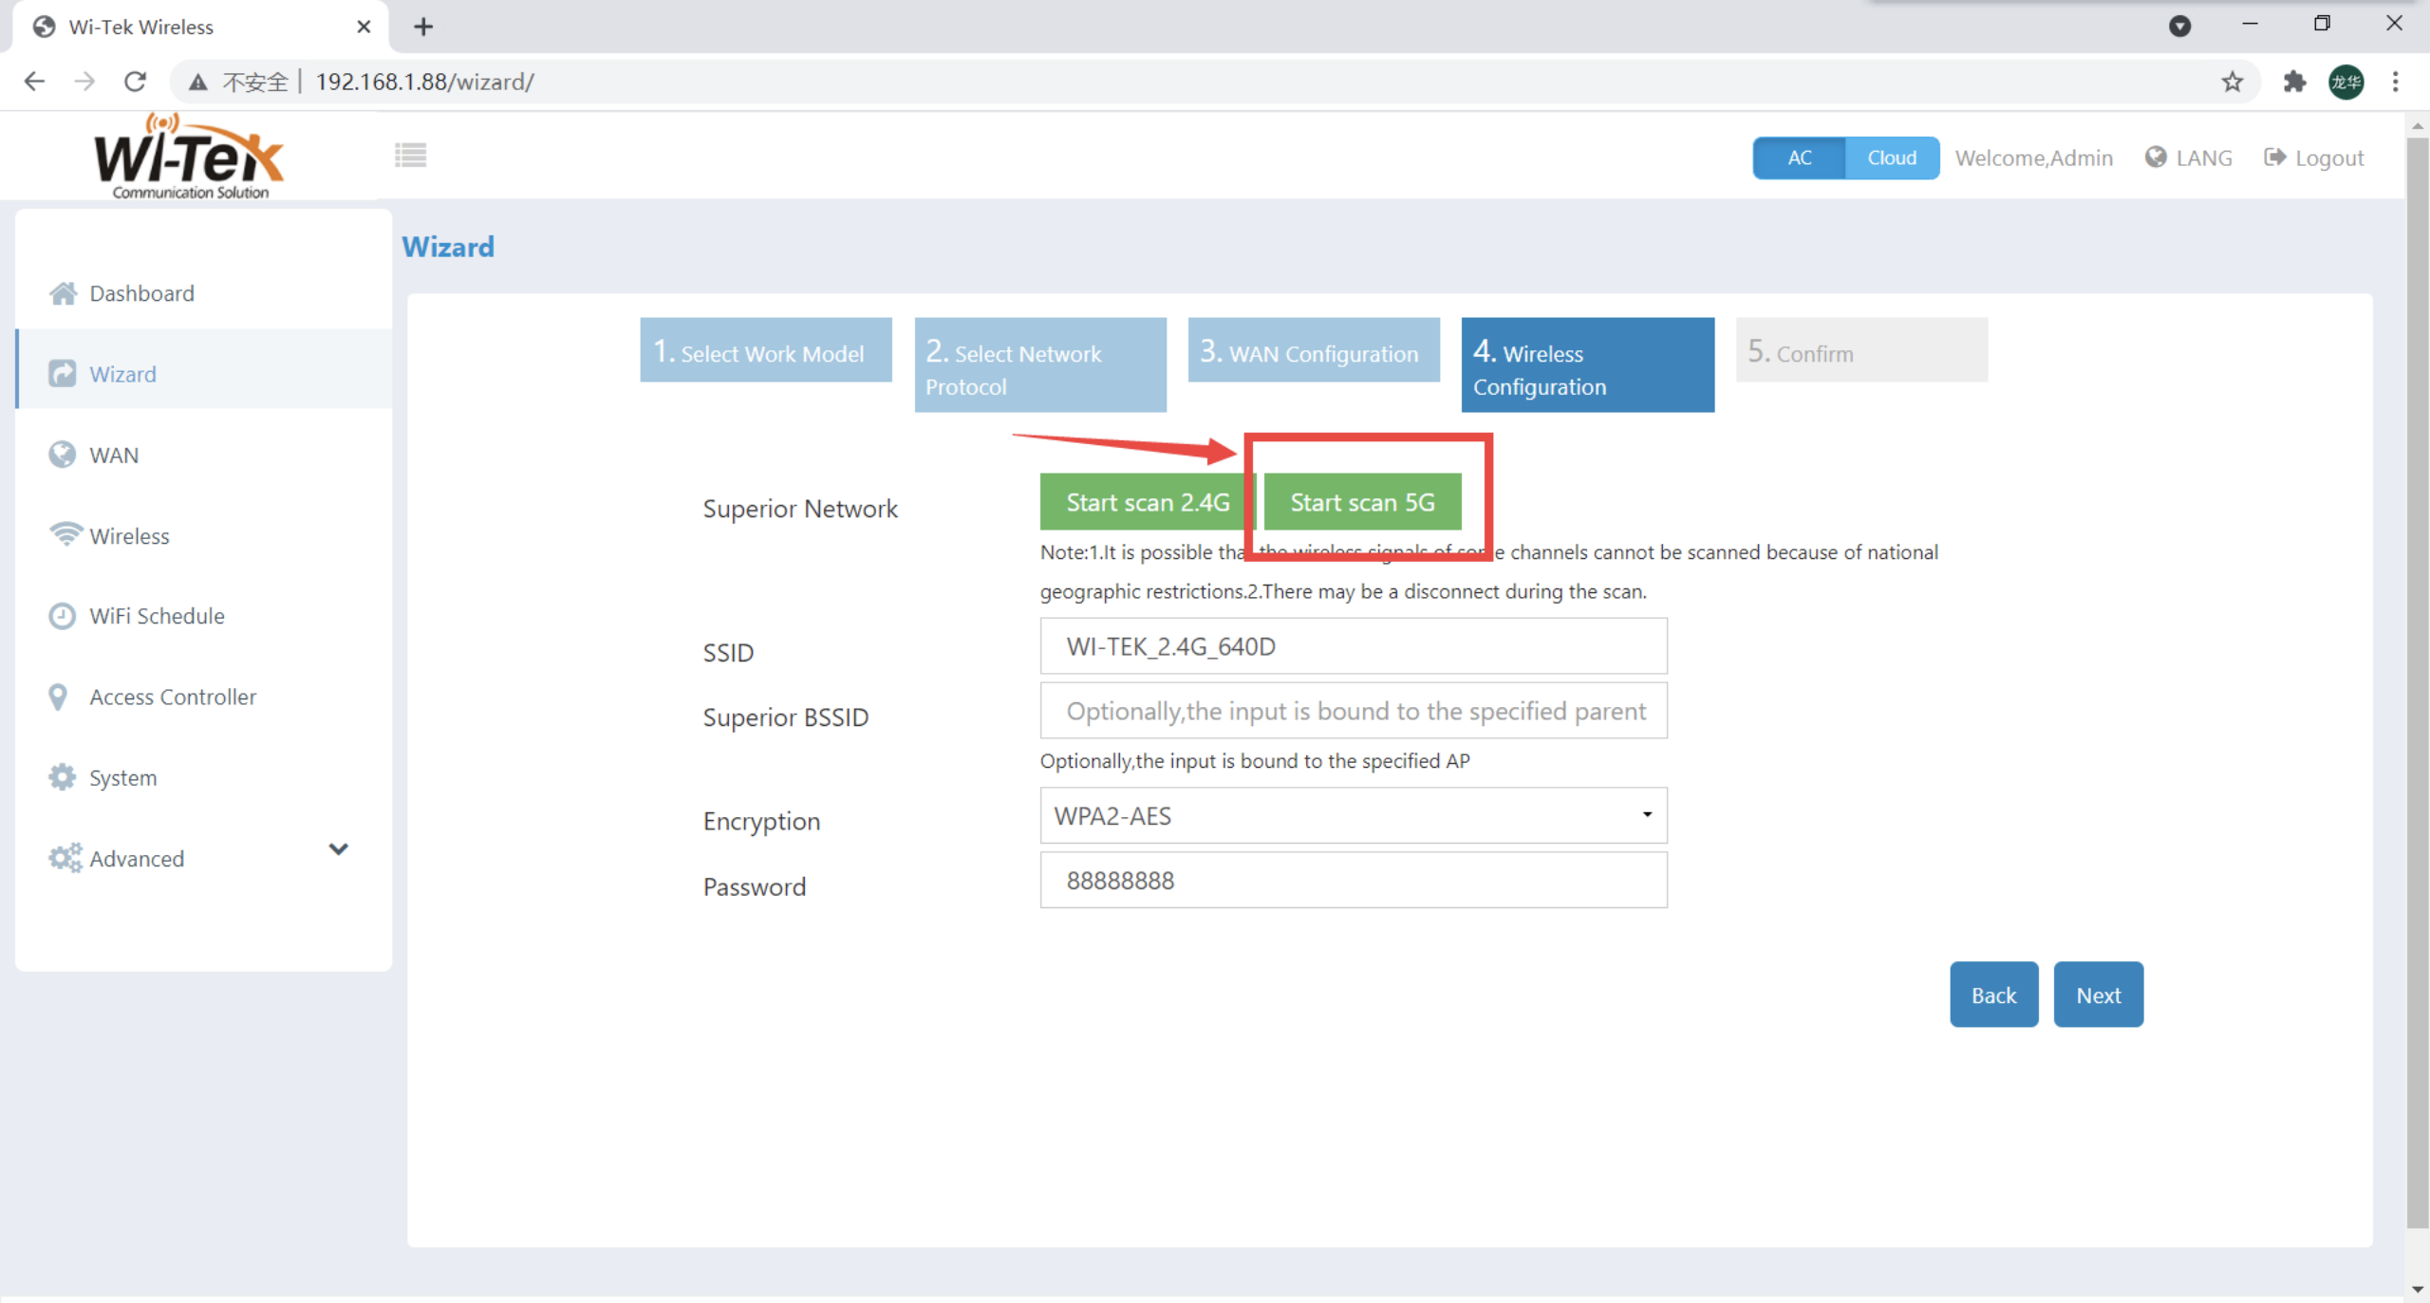This screenshot has height=1303, width=2430.
Task: Click the Superior BSSID input field
Action: (1353, 711)
